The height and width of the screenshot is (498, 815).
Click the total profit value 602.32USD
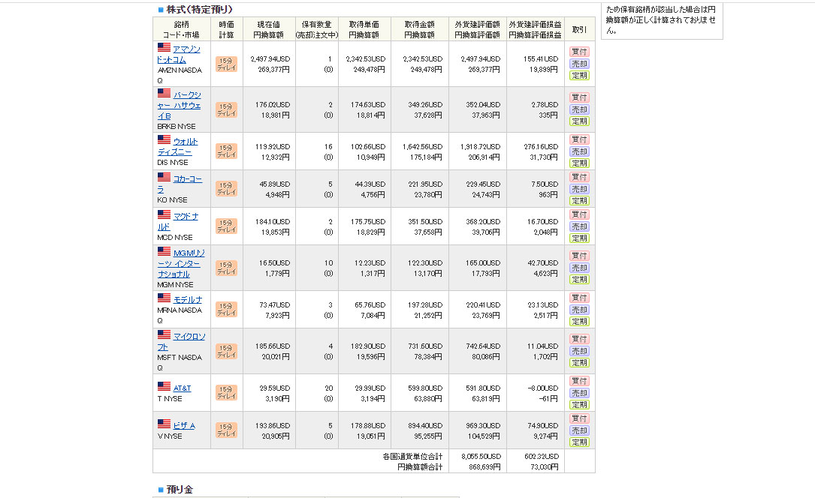(541, 457)
